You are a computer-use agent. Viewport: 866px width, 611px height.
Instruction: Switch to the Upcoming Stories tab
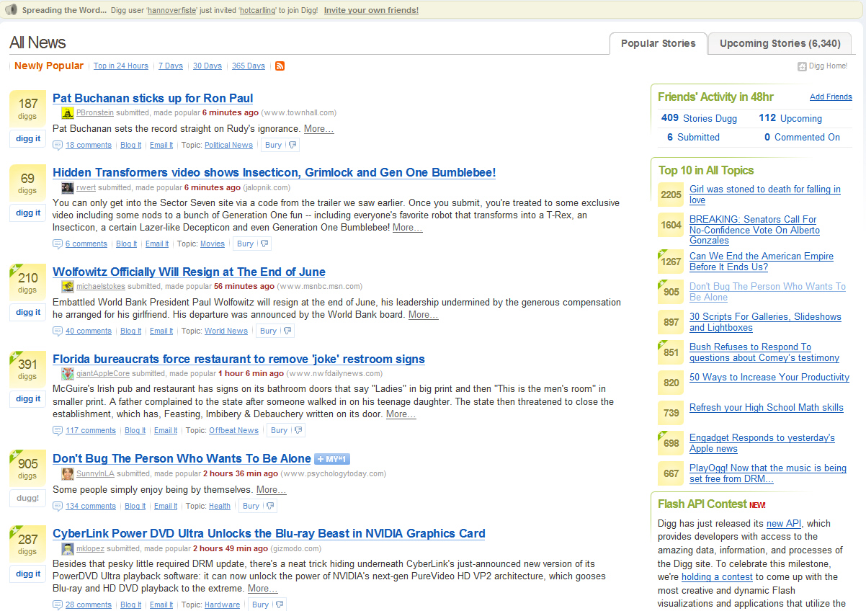780,43
